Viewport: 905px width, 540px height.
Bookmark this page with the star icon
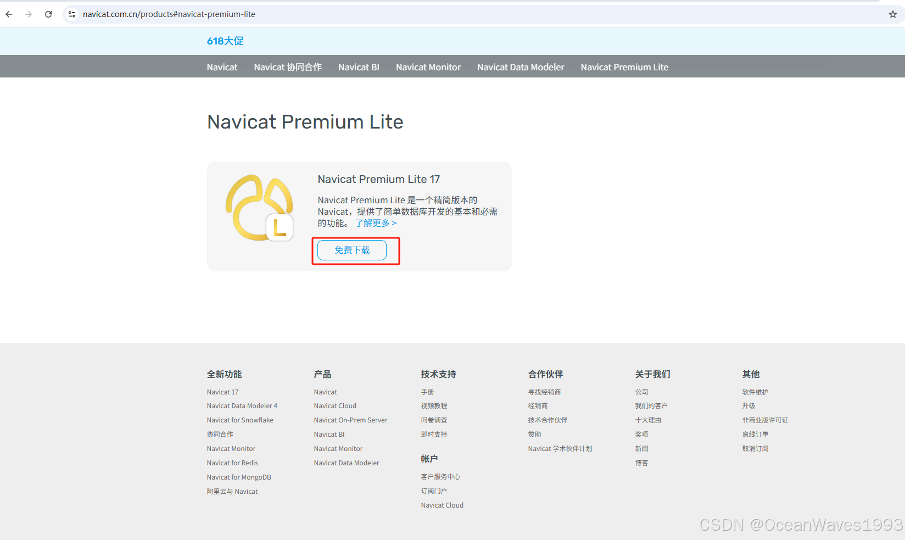click(x=892, y=14)
